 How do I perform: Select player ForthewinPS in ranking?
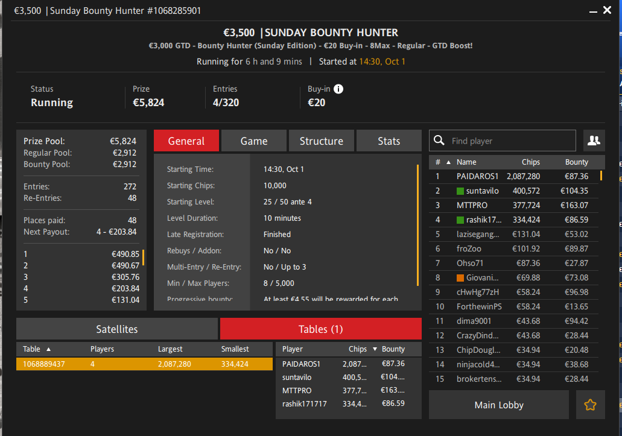click(x=513, y=307)
